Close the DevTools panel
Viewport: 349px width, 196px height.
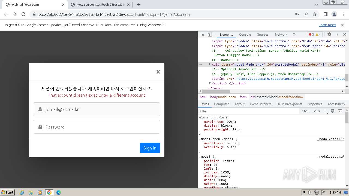(345, 35)
